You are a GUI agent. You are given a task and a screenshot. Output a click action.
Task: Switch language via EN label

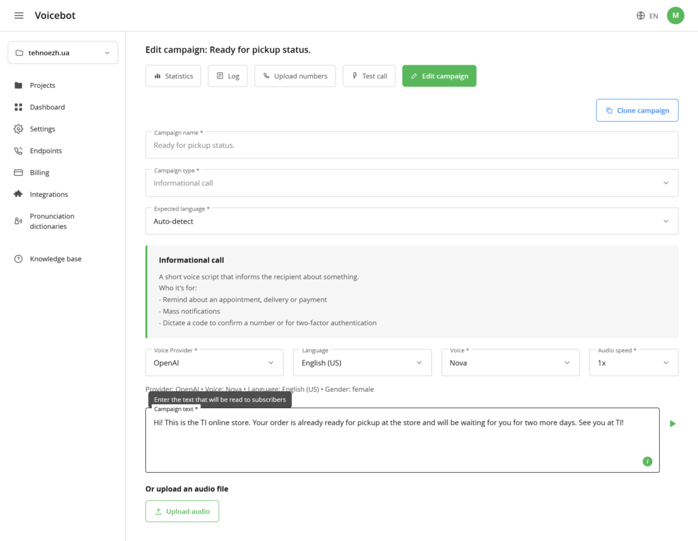click(x=654, y=16)
